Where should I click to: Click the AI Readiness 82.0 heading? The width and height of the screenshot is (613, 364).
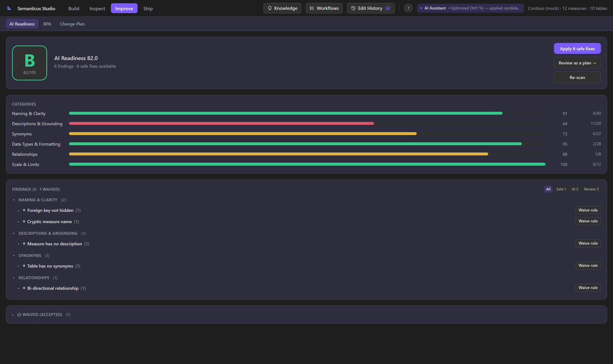click(x=76, y=58)
